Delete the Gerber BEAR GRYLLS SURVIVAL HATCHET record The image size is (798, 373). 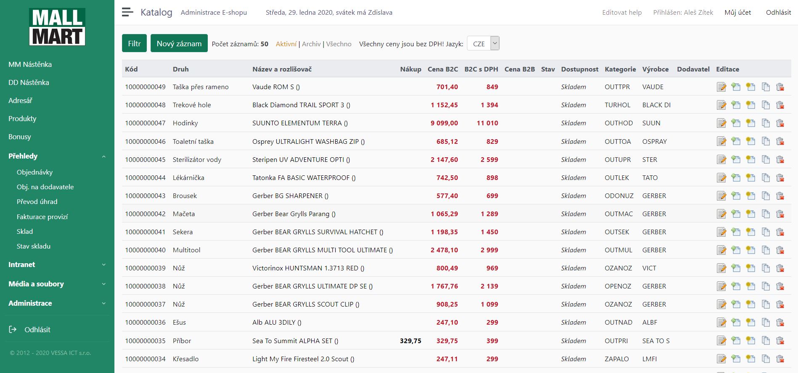(x=780, y=232)
